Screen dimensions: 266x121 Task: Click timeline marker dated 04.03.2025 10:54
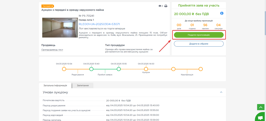click(64, 69)
